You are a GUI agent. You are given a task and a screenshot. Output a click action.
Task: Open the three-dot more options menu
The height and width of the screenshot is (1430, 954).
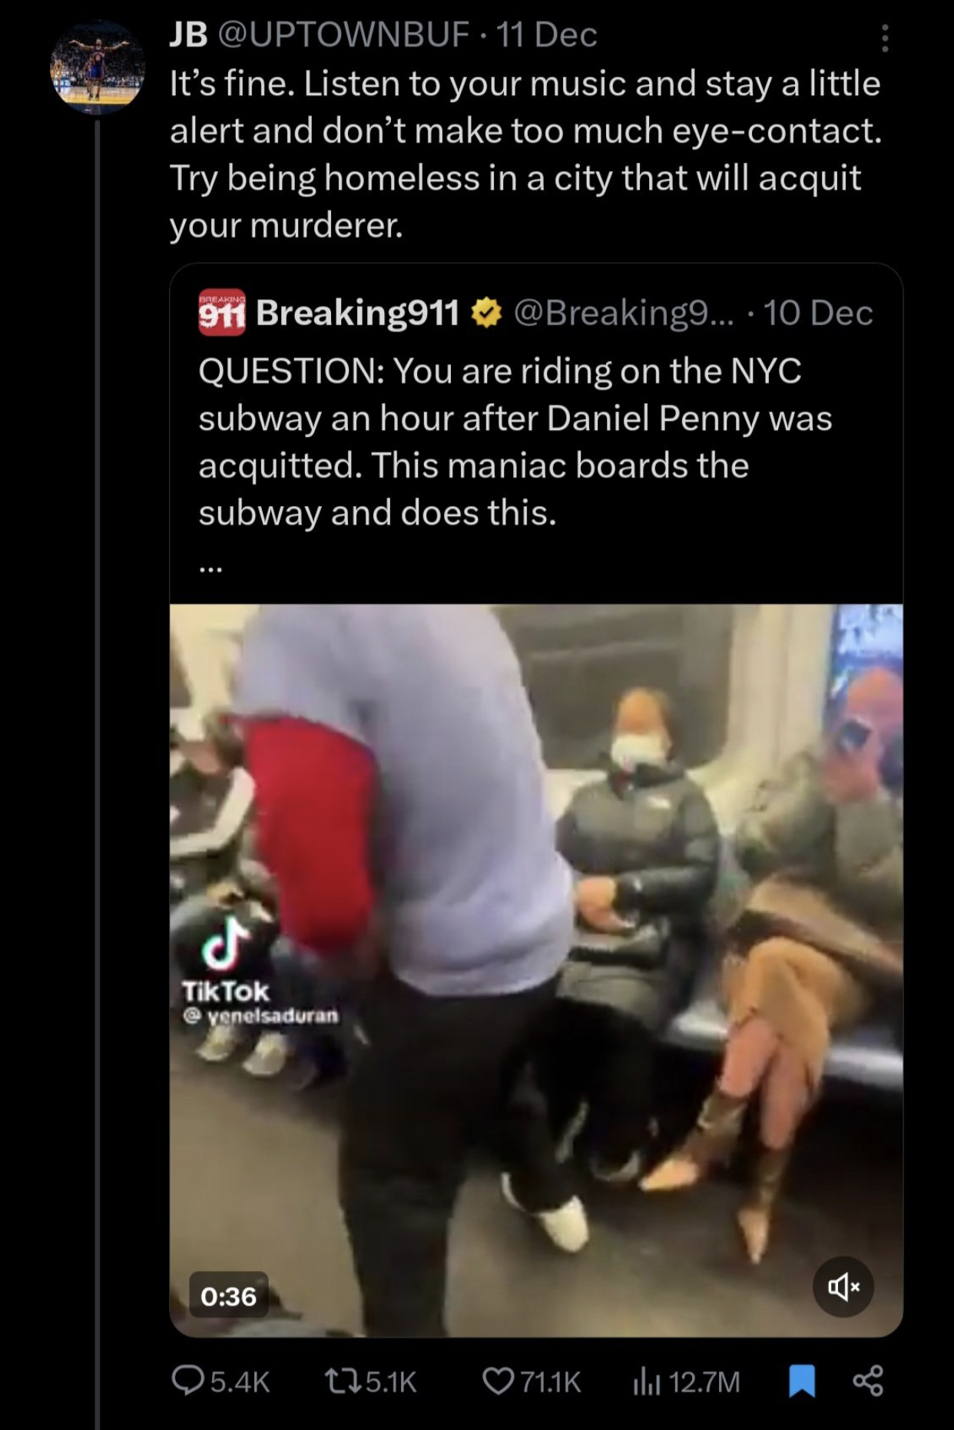pos(885,38)
